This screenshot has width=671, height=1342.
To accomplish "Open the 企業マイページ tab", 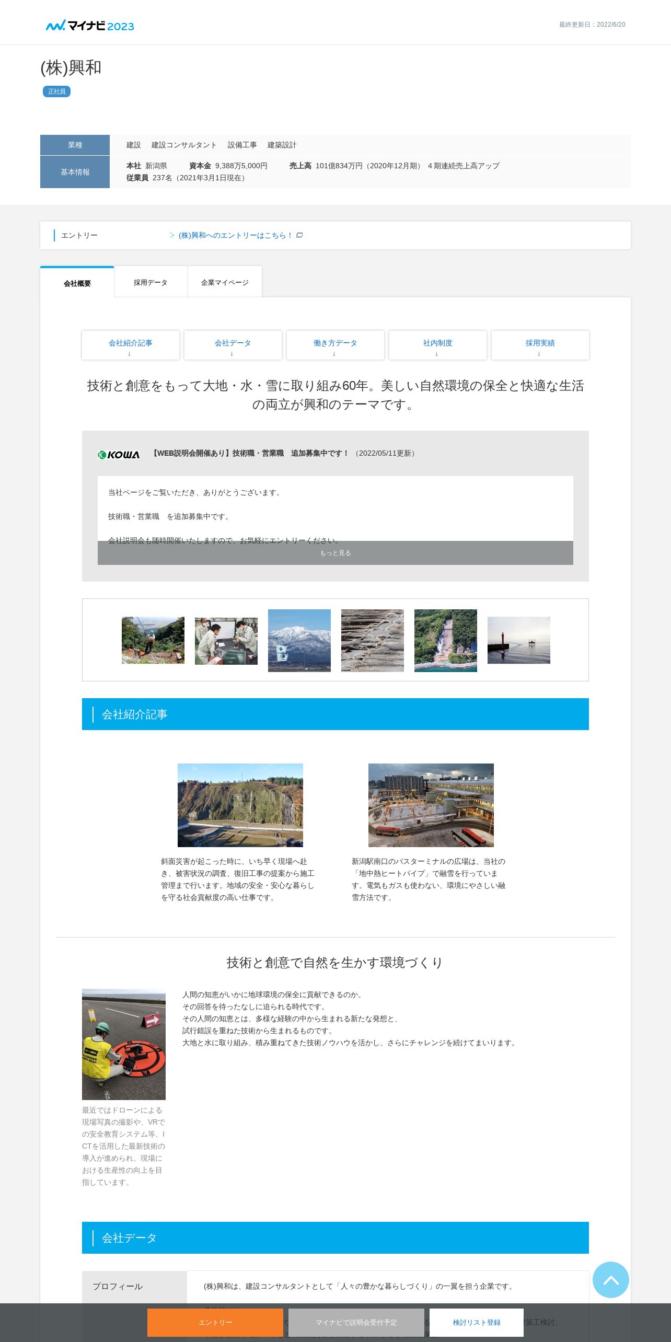I will click(225, 282).
